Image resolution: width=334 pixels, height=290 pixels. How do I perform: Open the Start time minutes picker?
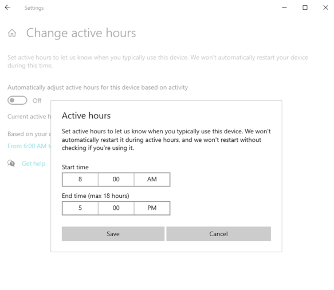116,180
